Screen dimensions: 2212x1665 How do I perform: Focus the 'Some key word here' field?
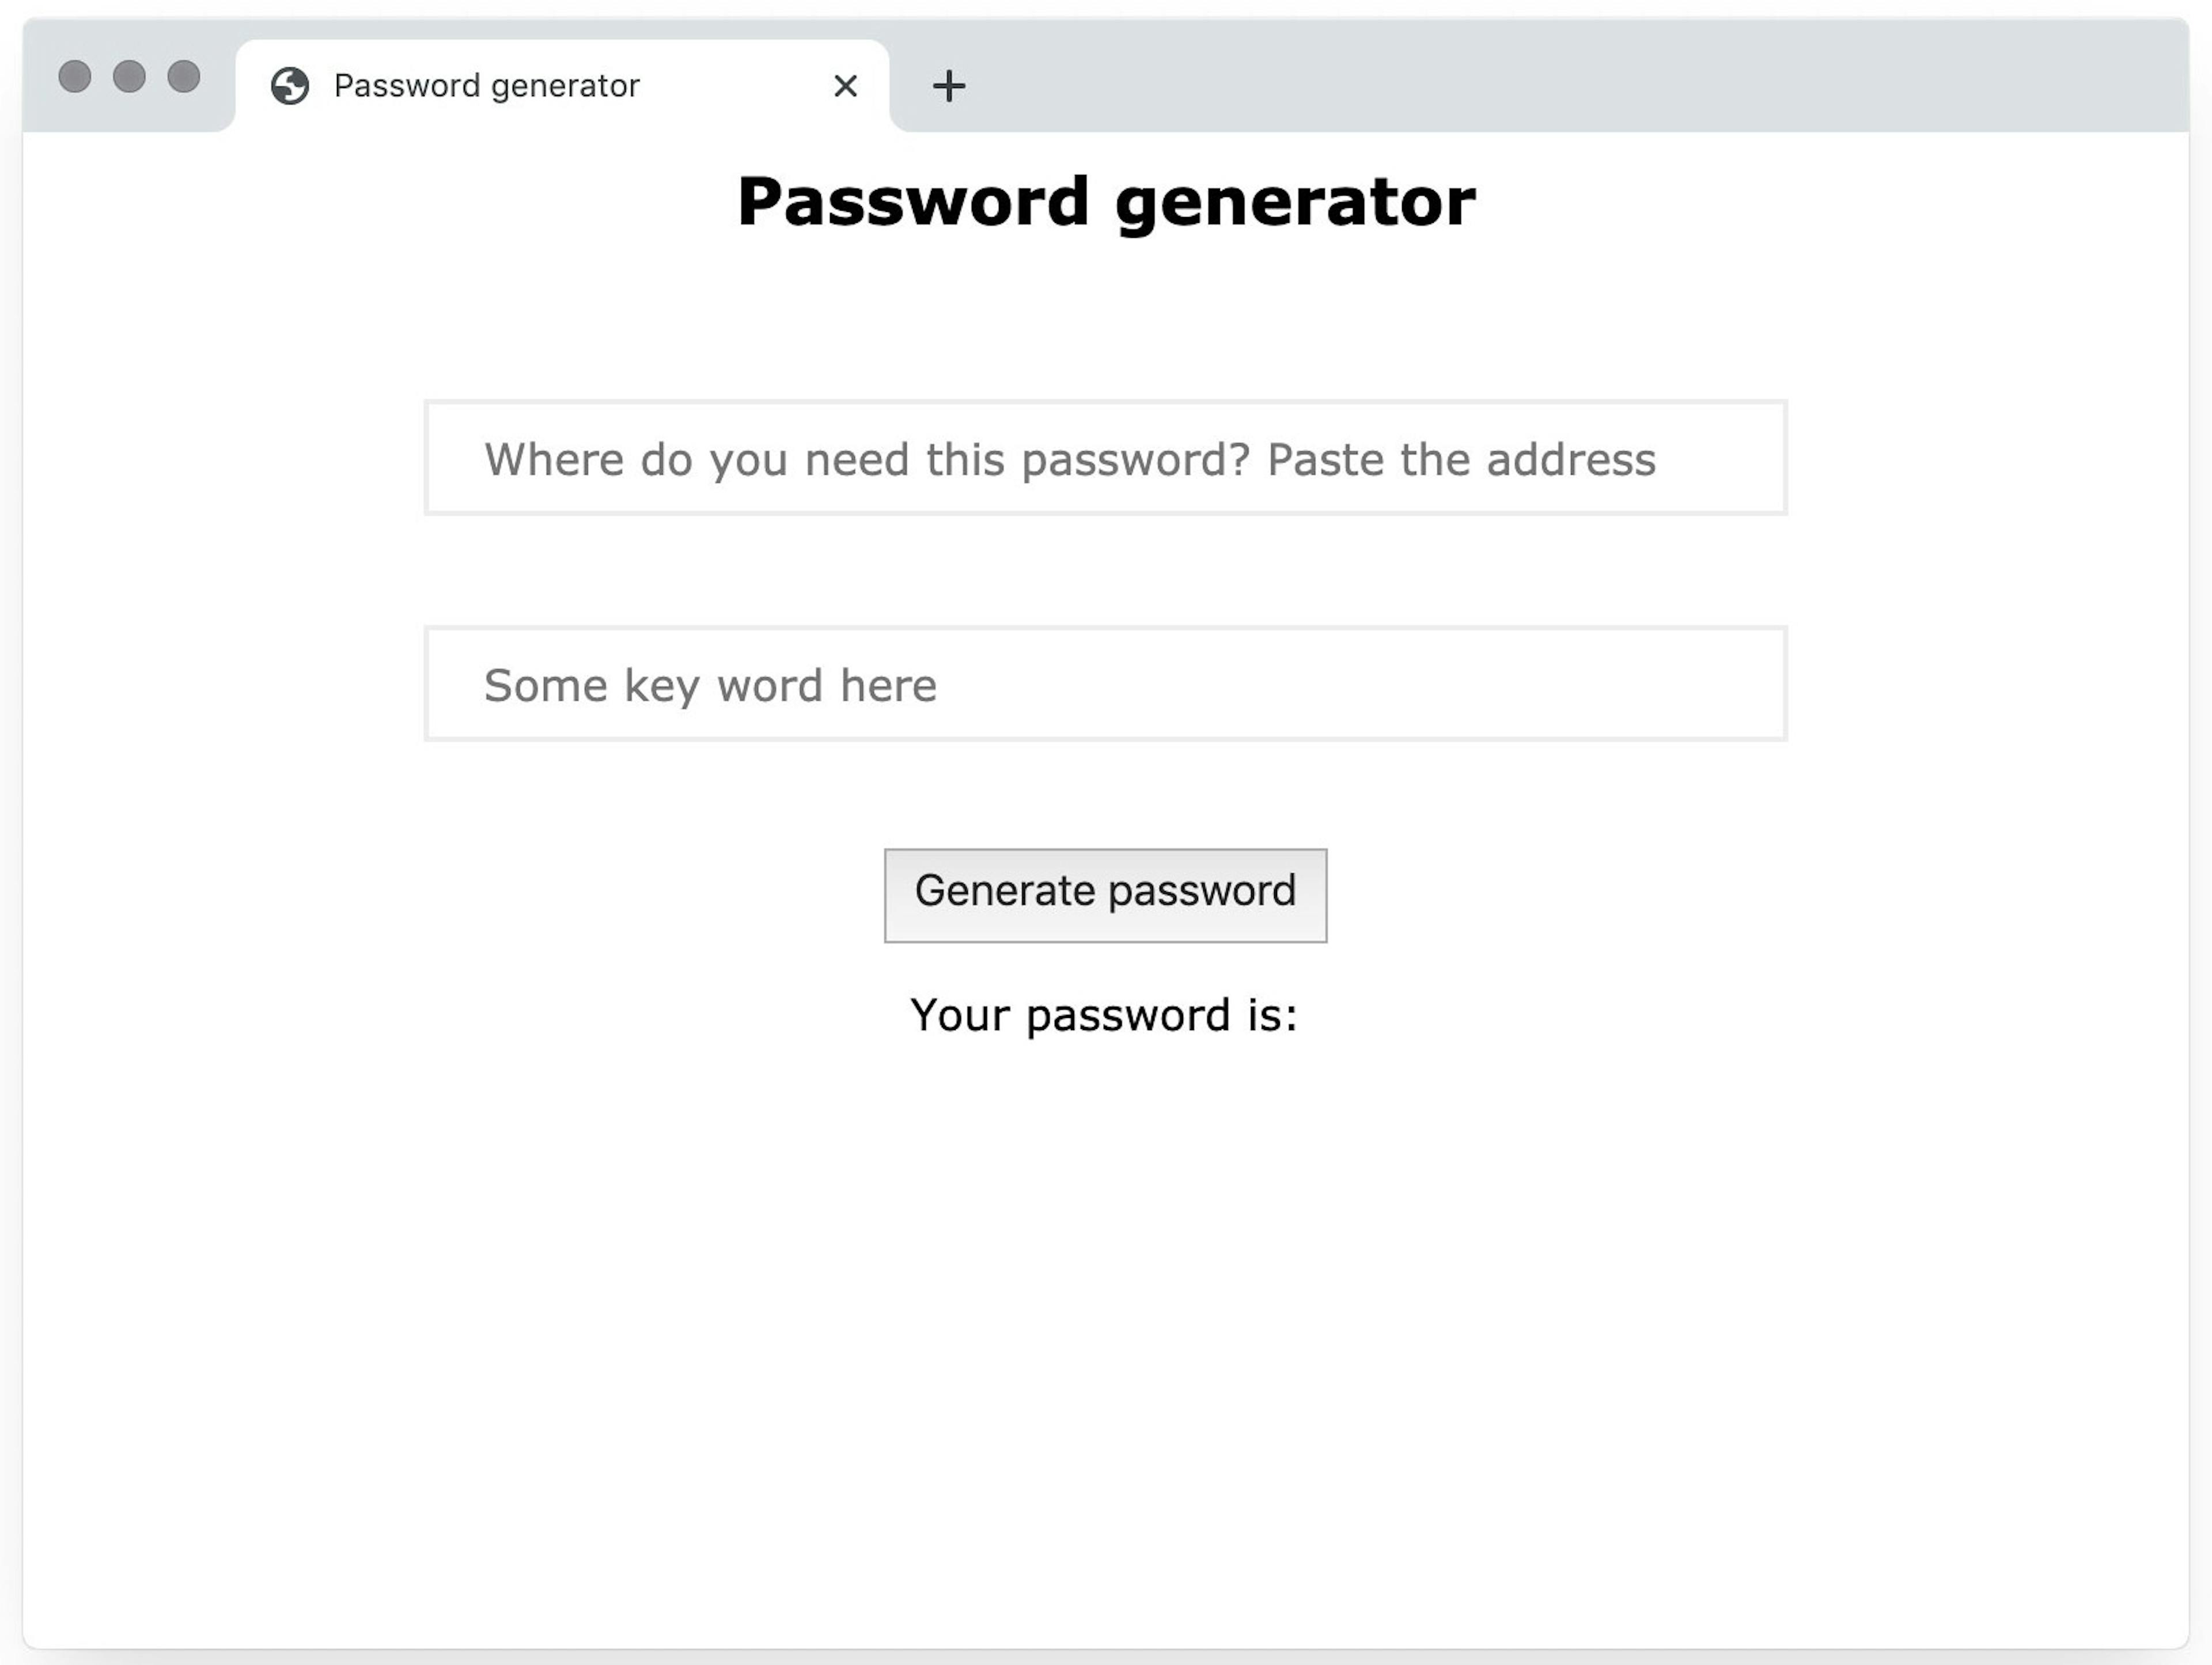coord(1105,683)
